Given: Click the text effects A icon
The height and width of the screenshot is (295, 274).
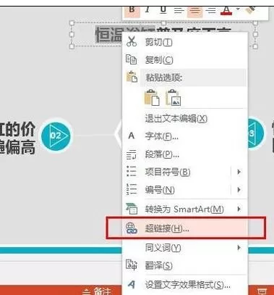Looking at the screenshot, I should [132, 284].
